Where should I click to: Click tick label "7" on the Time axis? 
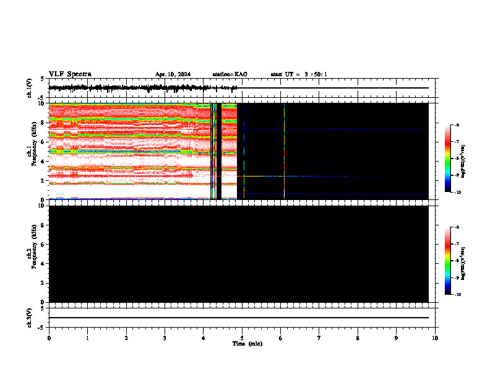coord(319,338)
